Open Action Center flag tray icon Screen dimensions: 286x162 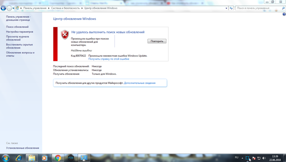253,158
